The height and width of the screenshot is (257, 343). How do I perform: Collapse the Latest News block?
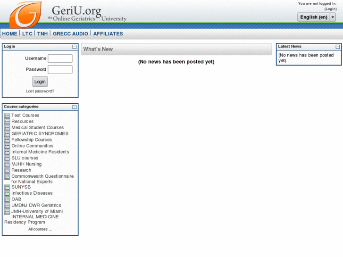[x=338, y=47]
